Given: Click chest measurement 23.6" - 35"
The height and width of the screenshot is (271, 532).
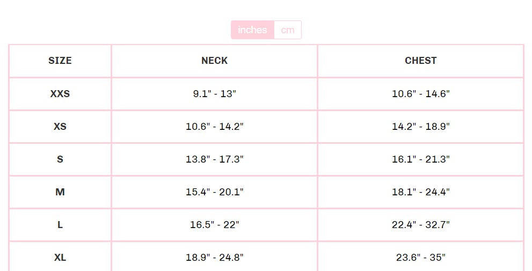Looking at the screenshot, I should point(420,258).
